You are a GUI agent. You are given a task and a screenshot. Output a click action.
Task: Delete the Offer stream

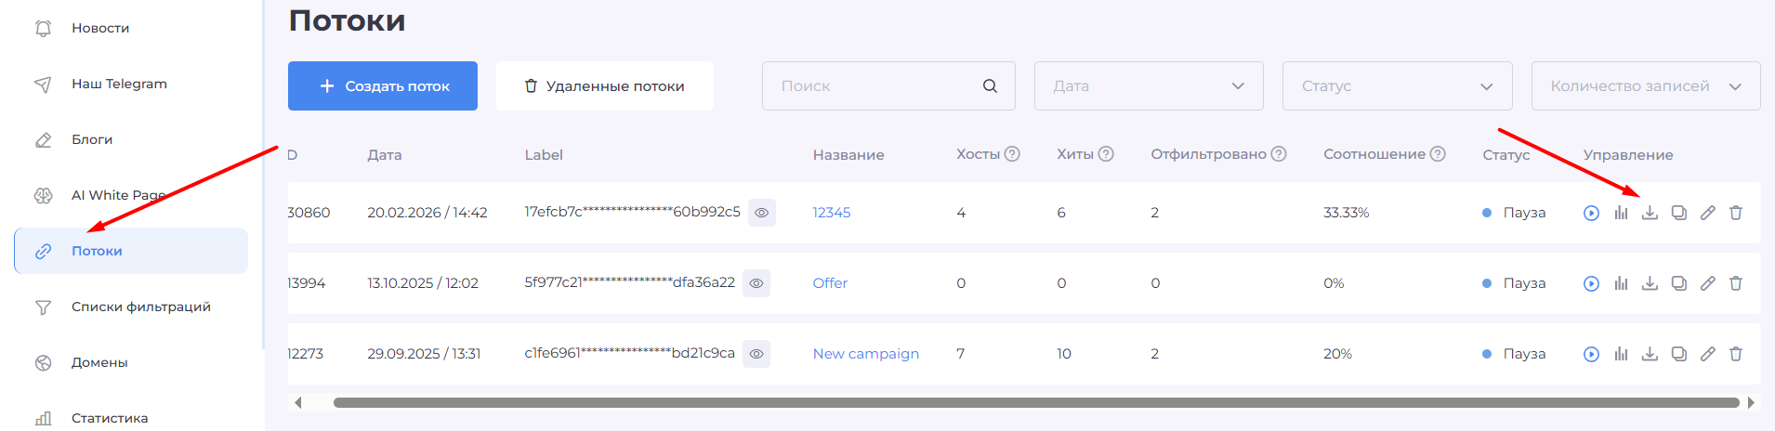(x=1735, y=283)
